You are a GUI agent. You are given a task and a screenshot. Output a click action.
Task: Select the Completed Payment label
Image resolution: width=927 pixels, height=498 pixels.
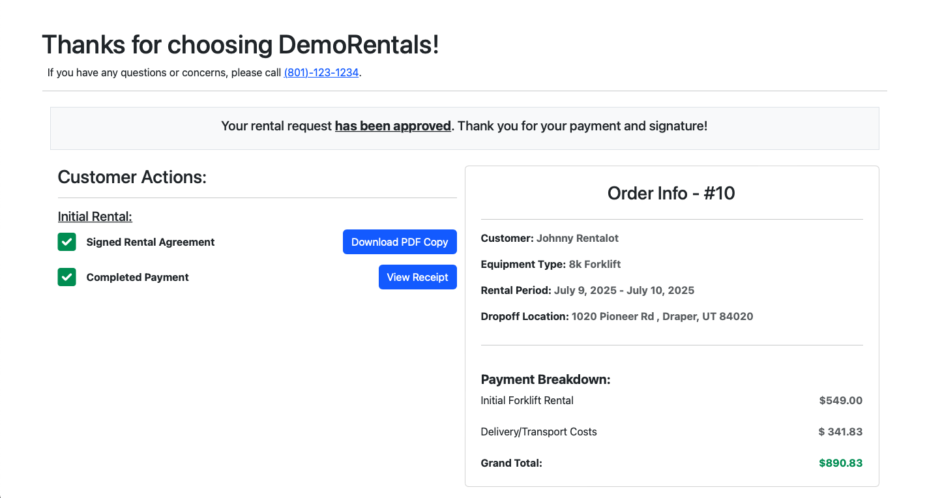tap(138, 277)
